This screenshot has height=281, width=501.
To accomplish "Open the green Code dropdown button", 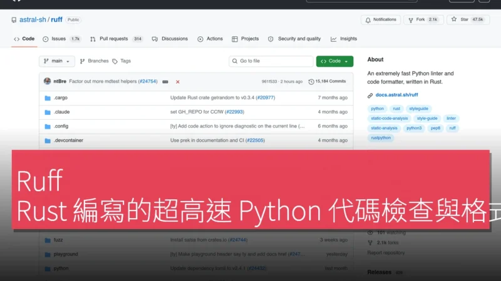I will pyautogui.click(x=334, y=61).
